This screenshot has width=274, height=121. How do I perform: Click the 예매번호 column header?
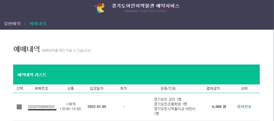click(x=41, y=89)
